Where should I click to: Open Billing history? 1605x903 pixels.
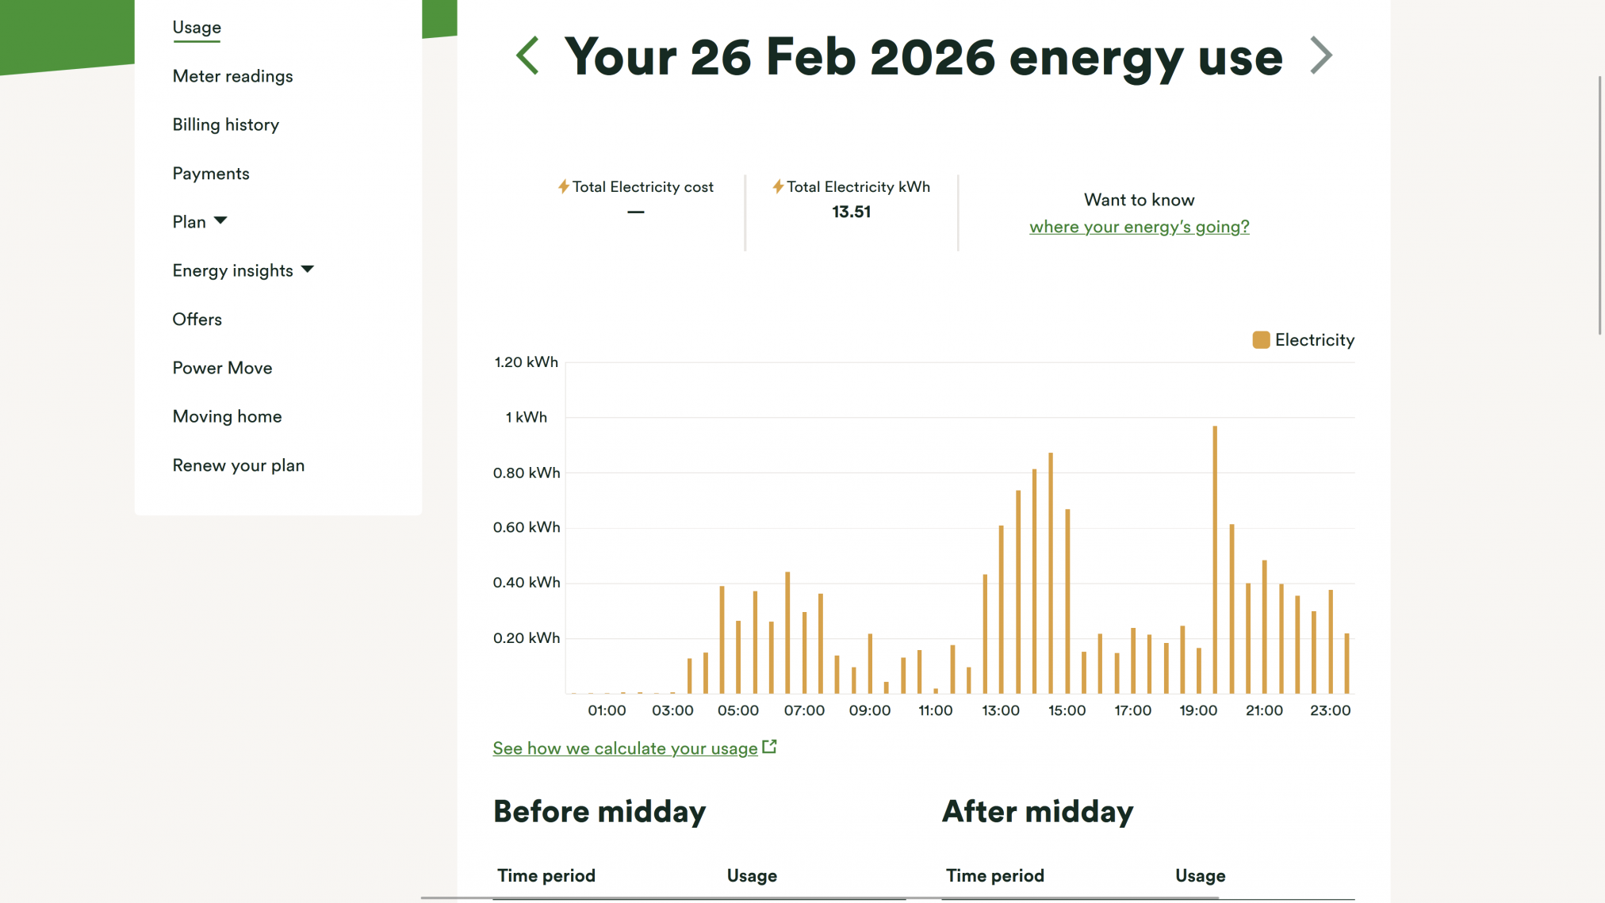pyautogui.click(x=225, y=124)
